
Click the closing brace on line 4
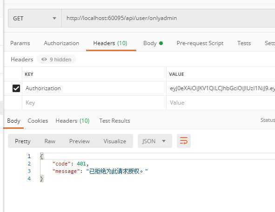42,179
